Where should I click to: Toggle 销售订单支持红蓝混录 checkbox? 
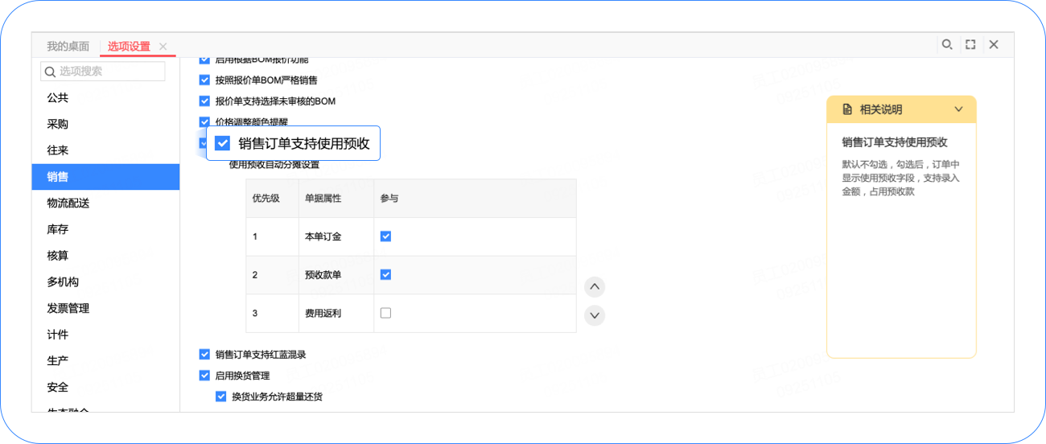(x=204, y=355)
